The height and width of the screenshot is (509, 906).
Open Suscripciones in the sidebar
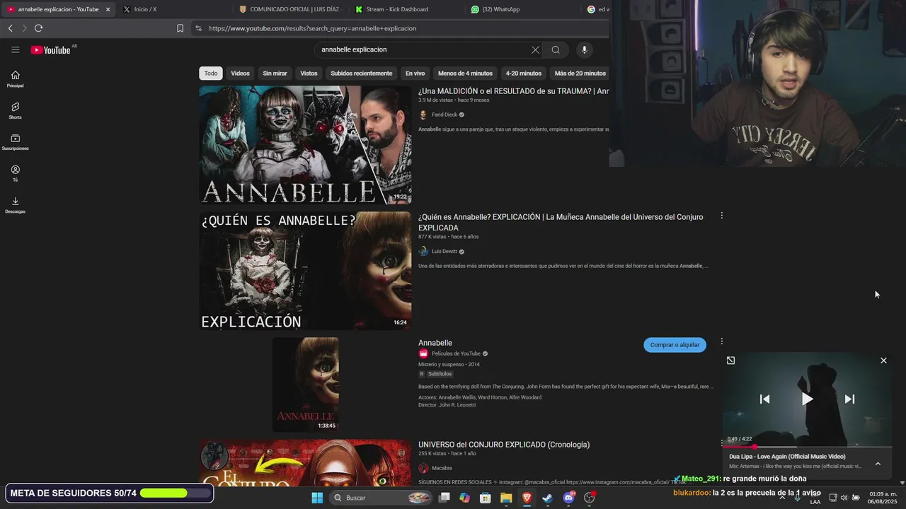coord(15,142)
